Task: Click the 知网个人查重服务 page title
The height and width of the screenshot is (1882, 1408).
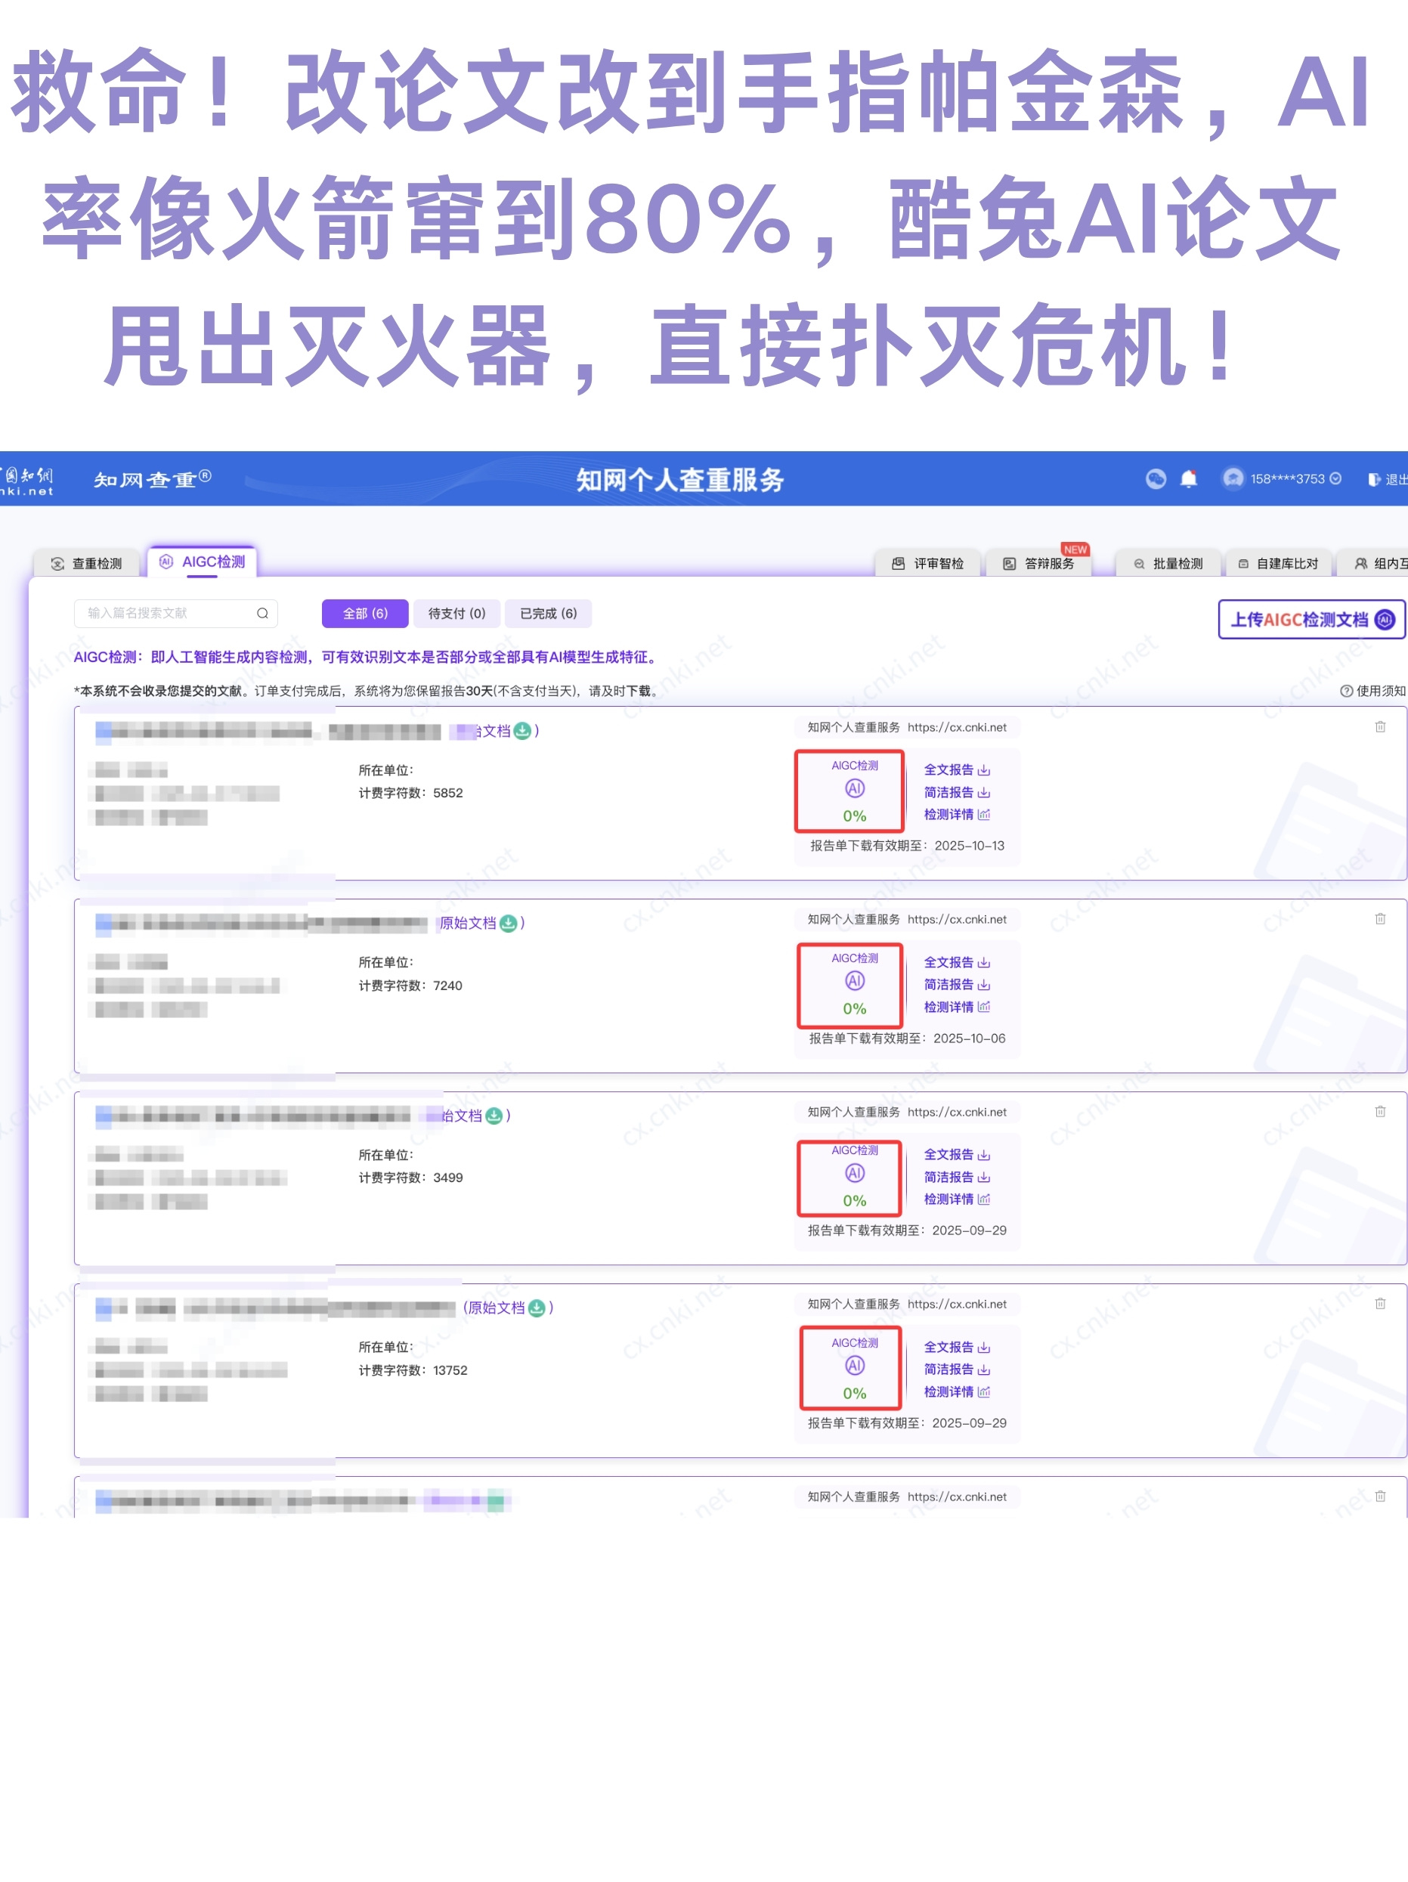Action: [679, 480]
